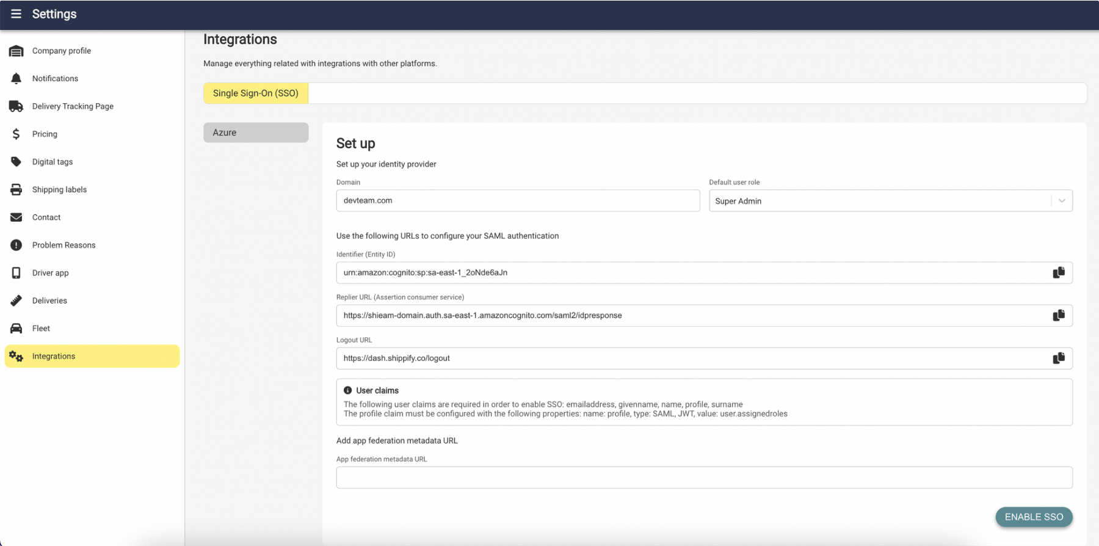Select the Delivery Tracking Page truck icon
Viewport: 1099px width, 546px height.
(16, 106)
